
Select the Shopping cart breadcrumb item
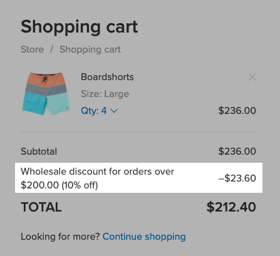coord(90,49)
